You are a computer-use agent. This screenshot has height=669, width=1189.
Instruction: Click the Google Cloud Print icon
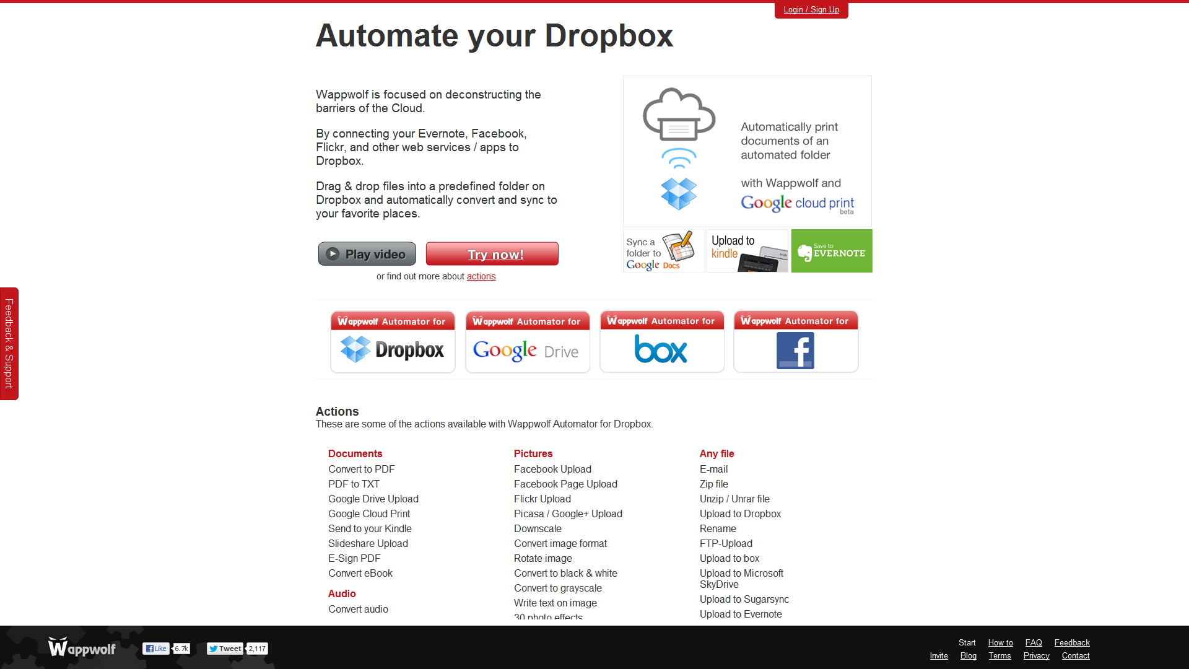[678, 115]
